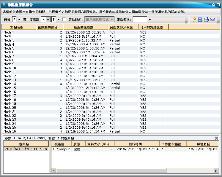The width and height of the screenshot is (222, 177).
Task: Click the 執行時間 column header
Action: [137, 144]
